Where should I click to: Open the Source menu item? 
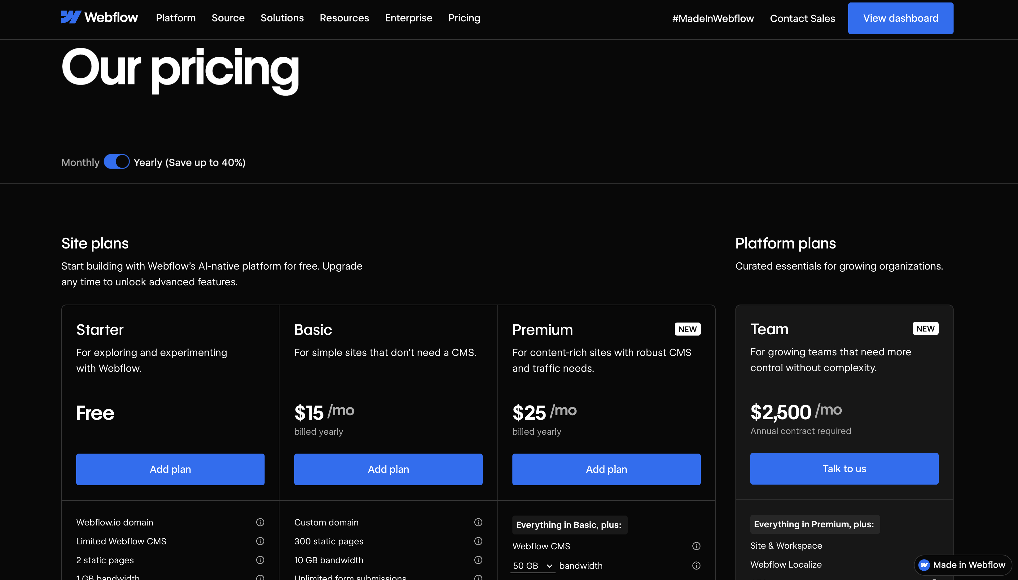[x=228, y=18]
